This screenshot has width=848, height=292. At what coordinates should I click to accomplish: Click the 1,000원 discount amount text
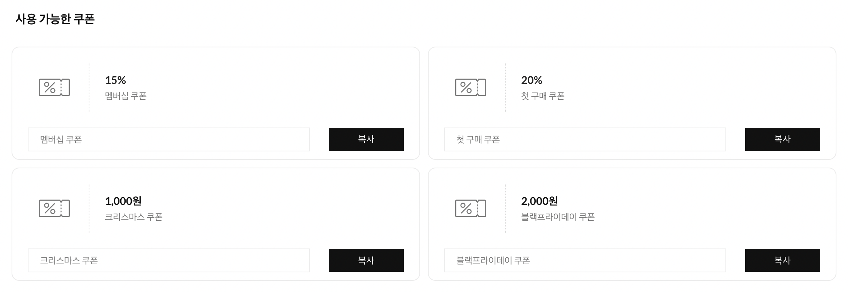123,201
